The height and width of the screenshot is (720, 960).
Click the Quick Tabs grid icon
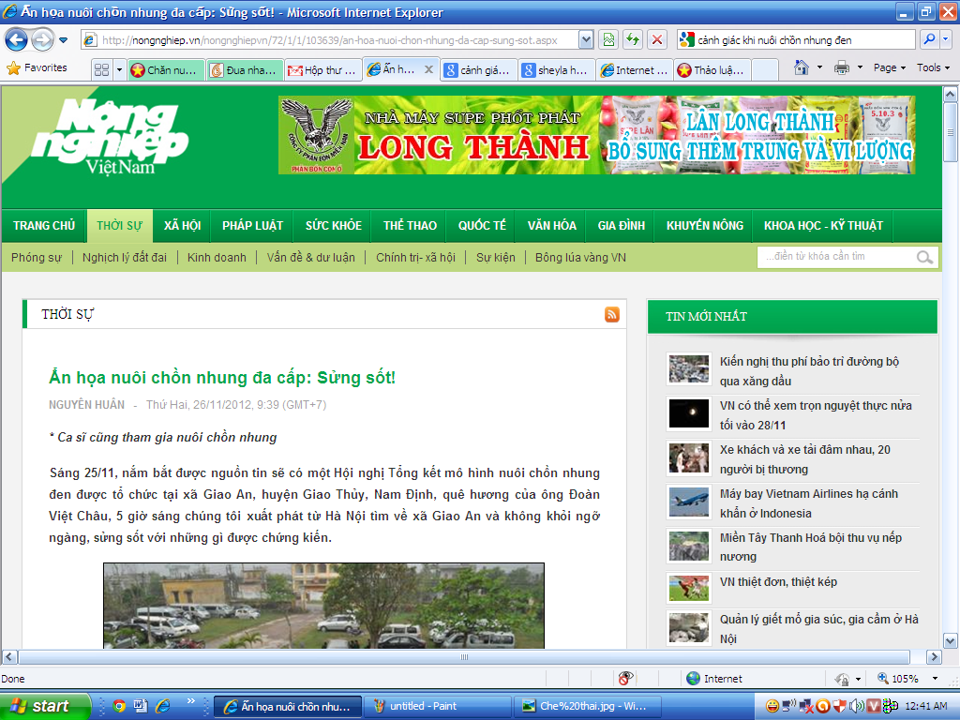tap(101, 70)
